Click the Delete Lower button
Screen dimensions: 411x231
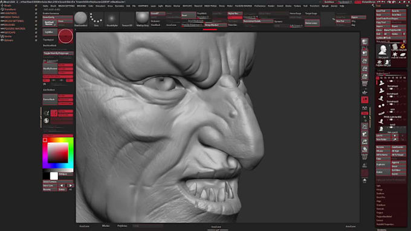point(312,23)
